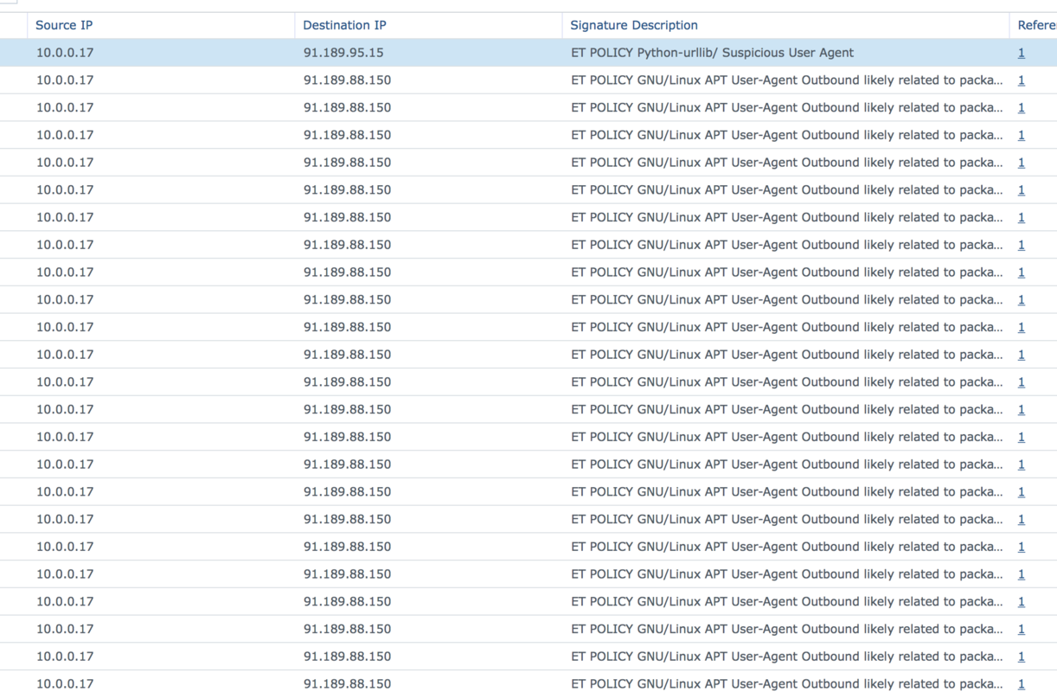
Task: Click first 91.189.88.150 destination IP entry
Action: point(347,80)
